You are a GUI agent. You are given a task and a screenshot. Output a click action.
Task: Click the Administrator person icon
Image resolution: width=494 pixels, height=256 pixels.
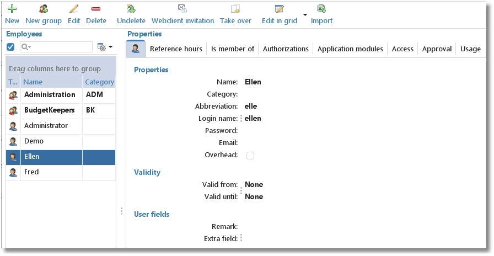coord(13,126)
